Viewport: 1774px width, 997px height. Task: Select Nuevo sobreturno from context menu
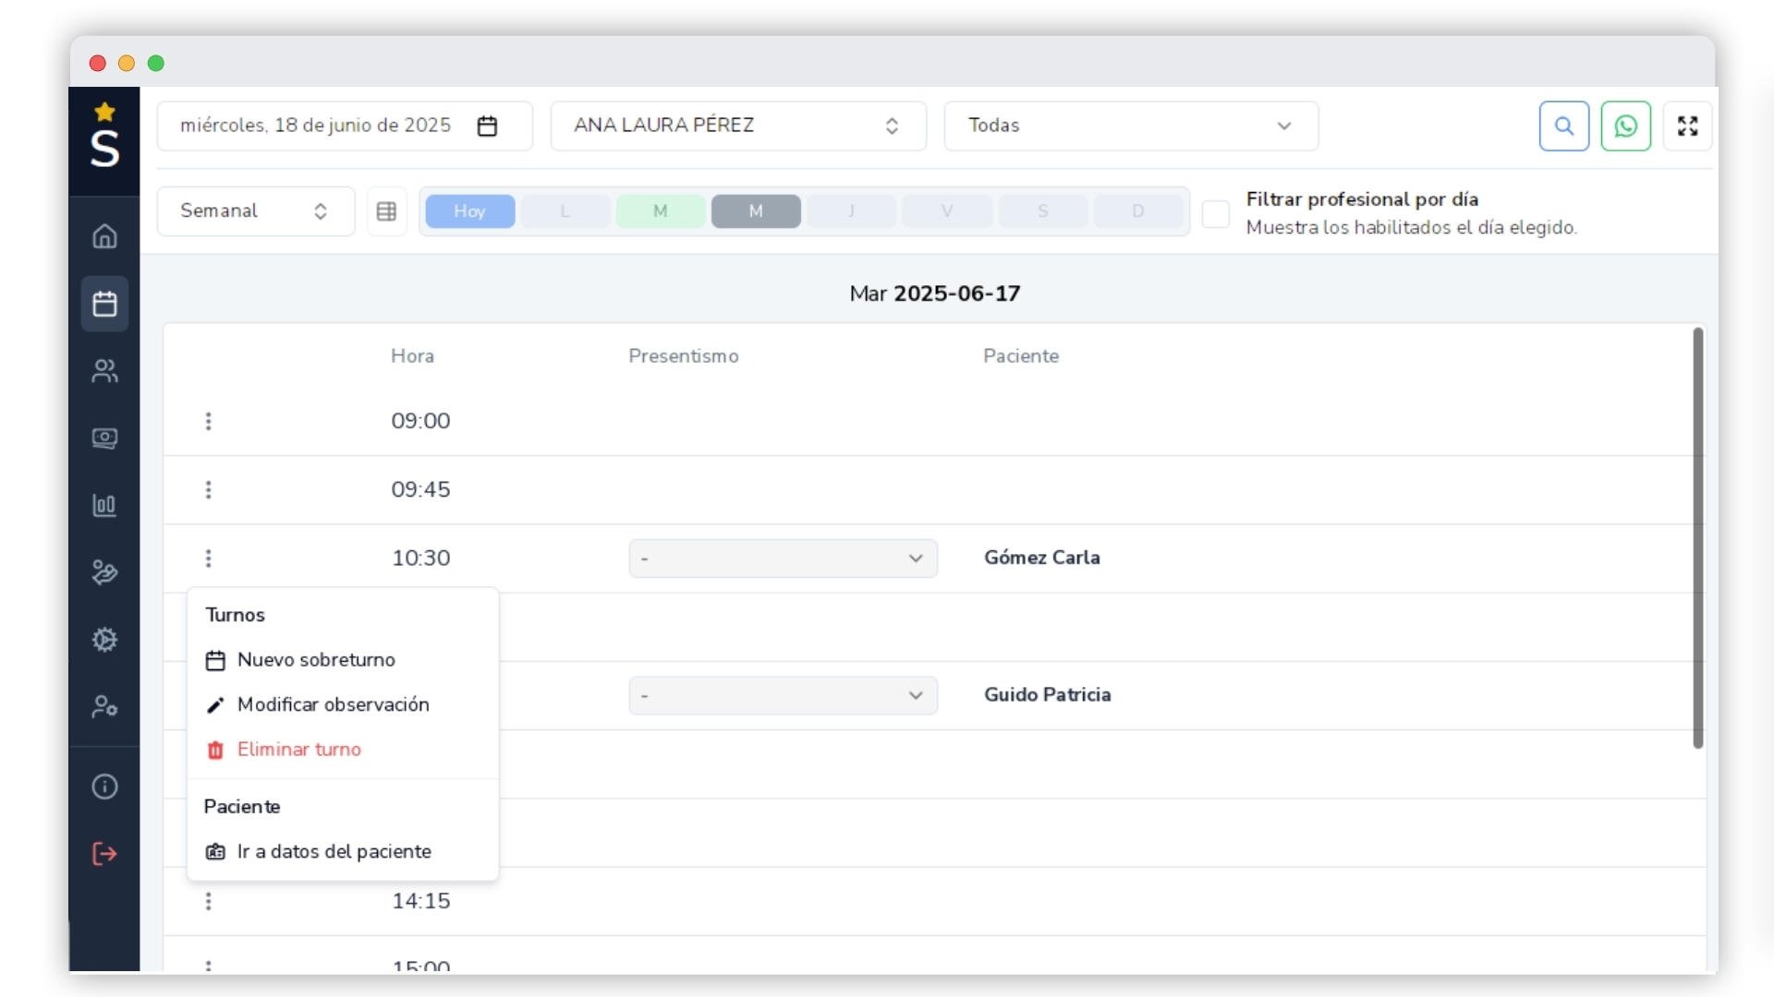tap(315, 660)
